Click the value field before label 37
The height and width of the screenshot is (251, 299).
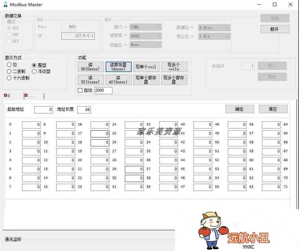(x=134, y=169)
